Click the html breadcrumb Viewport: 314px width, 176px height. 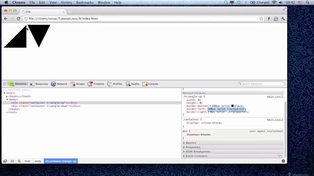[x=27, y=161]
